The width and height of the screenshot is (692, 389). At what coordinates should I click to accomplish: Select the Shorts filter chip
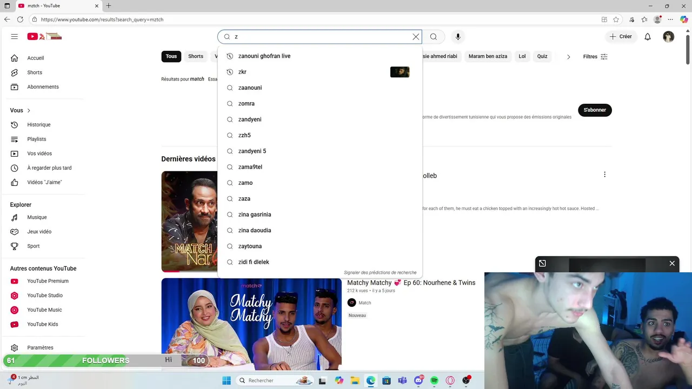pos(196,56)
